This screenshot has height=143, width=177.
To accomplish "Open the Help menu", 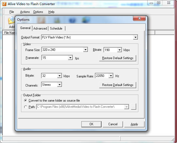I will (51, 12).
